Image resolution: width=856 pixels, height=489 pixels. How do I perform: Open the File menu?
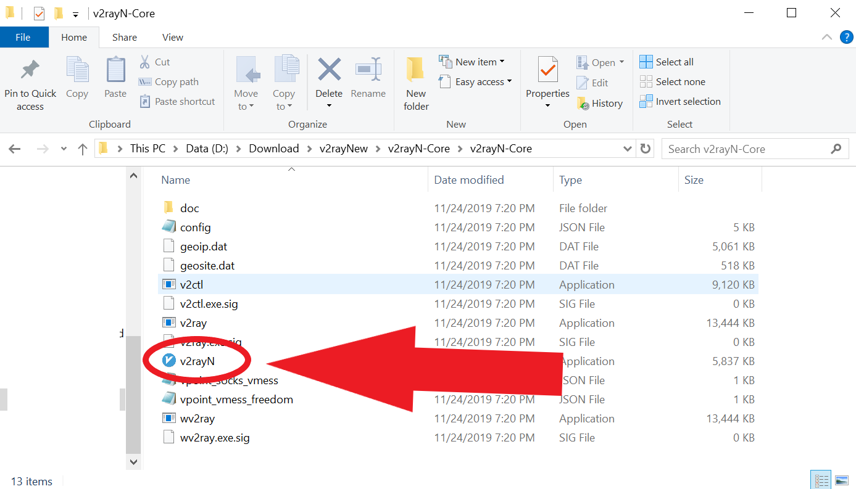point(23,38)
